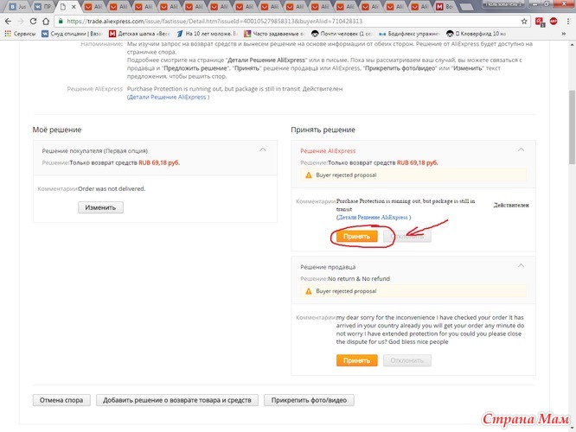This screenshot has height=432, width=576.
Task: Click the secure lock icon in address bar
Action: [x=61, y=22]
